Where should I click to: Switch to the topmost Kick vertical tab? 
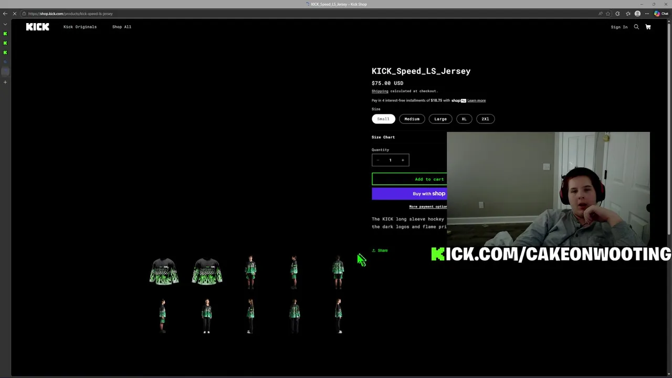(x=5, y=34)
